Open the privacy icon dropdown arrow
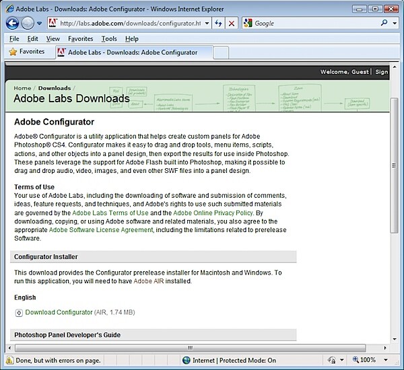Image resolution: width=404 pixels, height=370 pixels. point(342,360)
